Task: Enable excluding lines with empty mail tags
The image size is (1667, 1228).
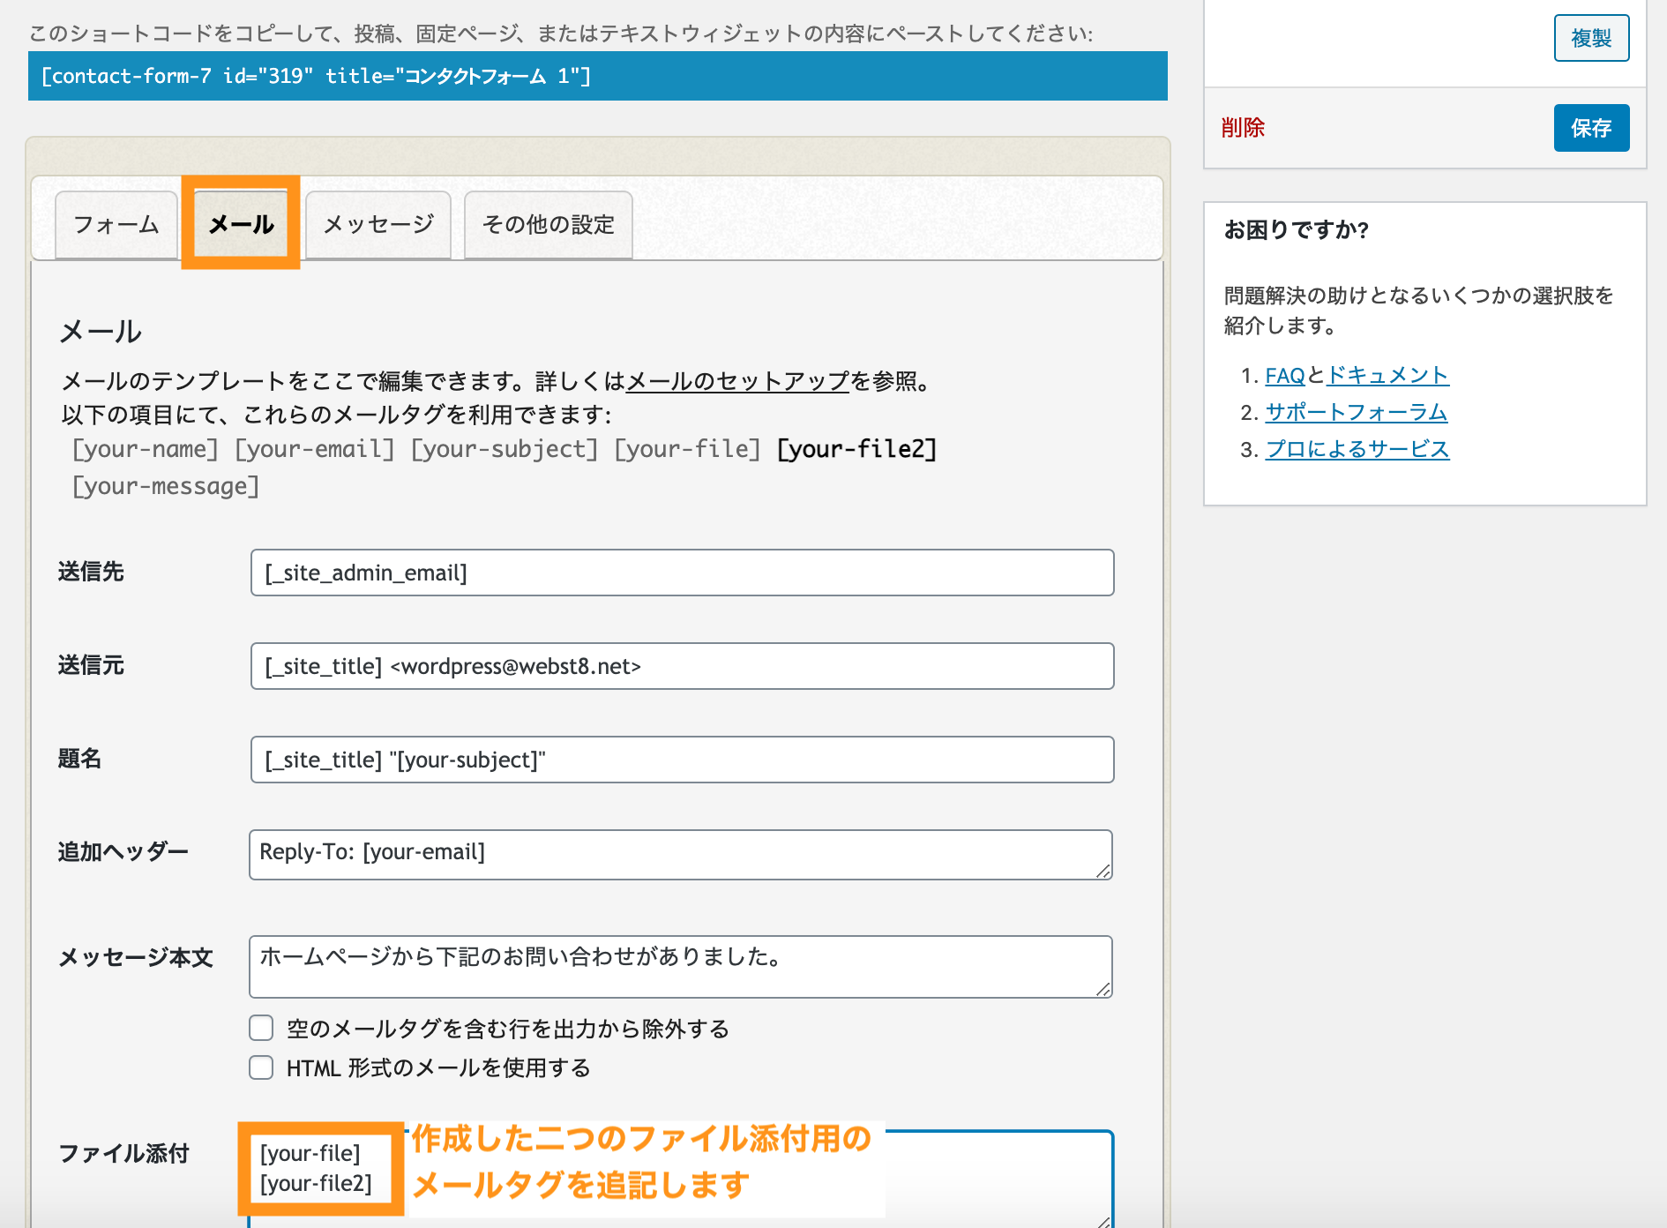Action: click(260, 1028)
